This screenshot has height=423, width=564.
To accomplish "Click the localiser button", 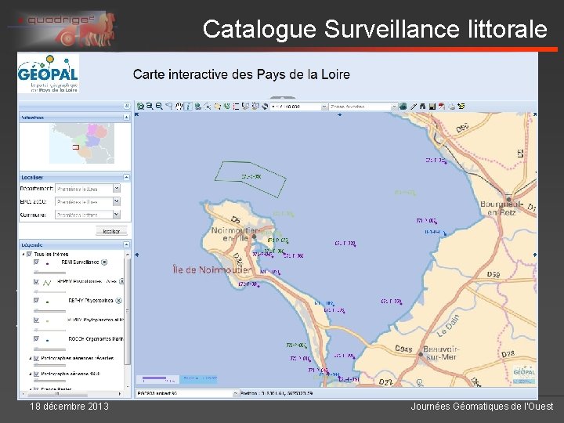I will (x=111, y=231).
